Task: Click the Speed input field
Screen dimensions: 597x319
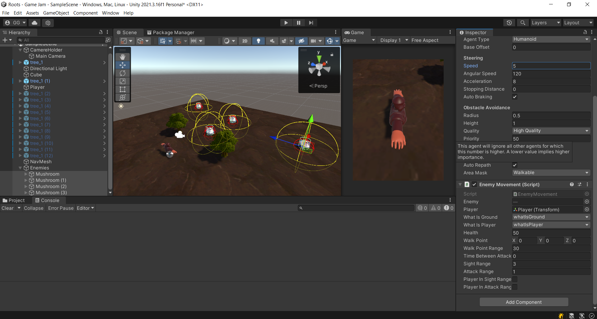Action: pos(551,66)
